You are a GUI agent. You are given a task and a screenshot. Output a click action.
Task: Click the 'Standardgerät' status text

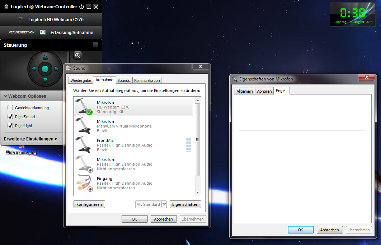110,112
